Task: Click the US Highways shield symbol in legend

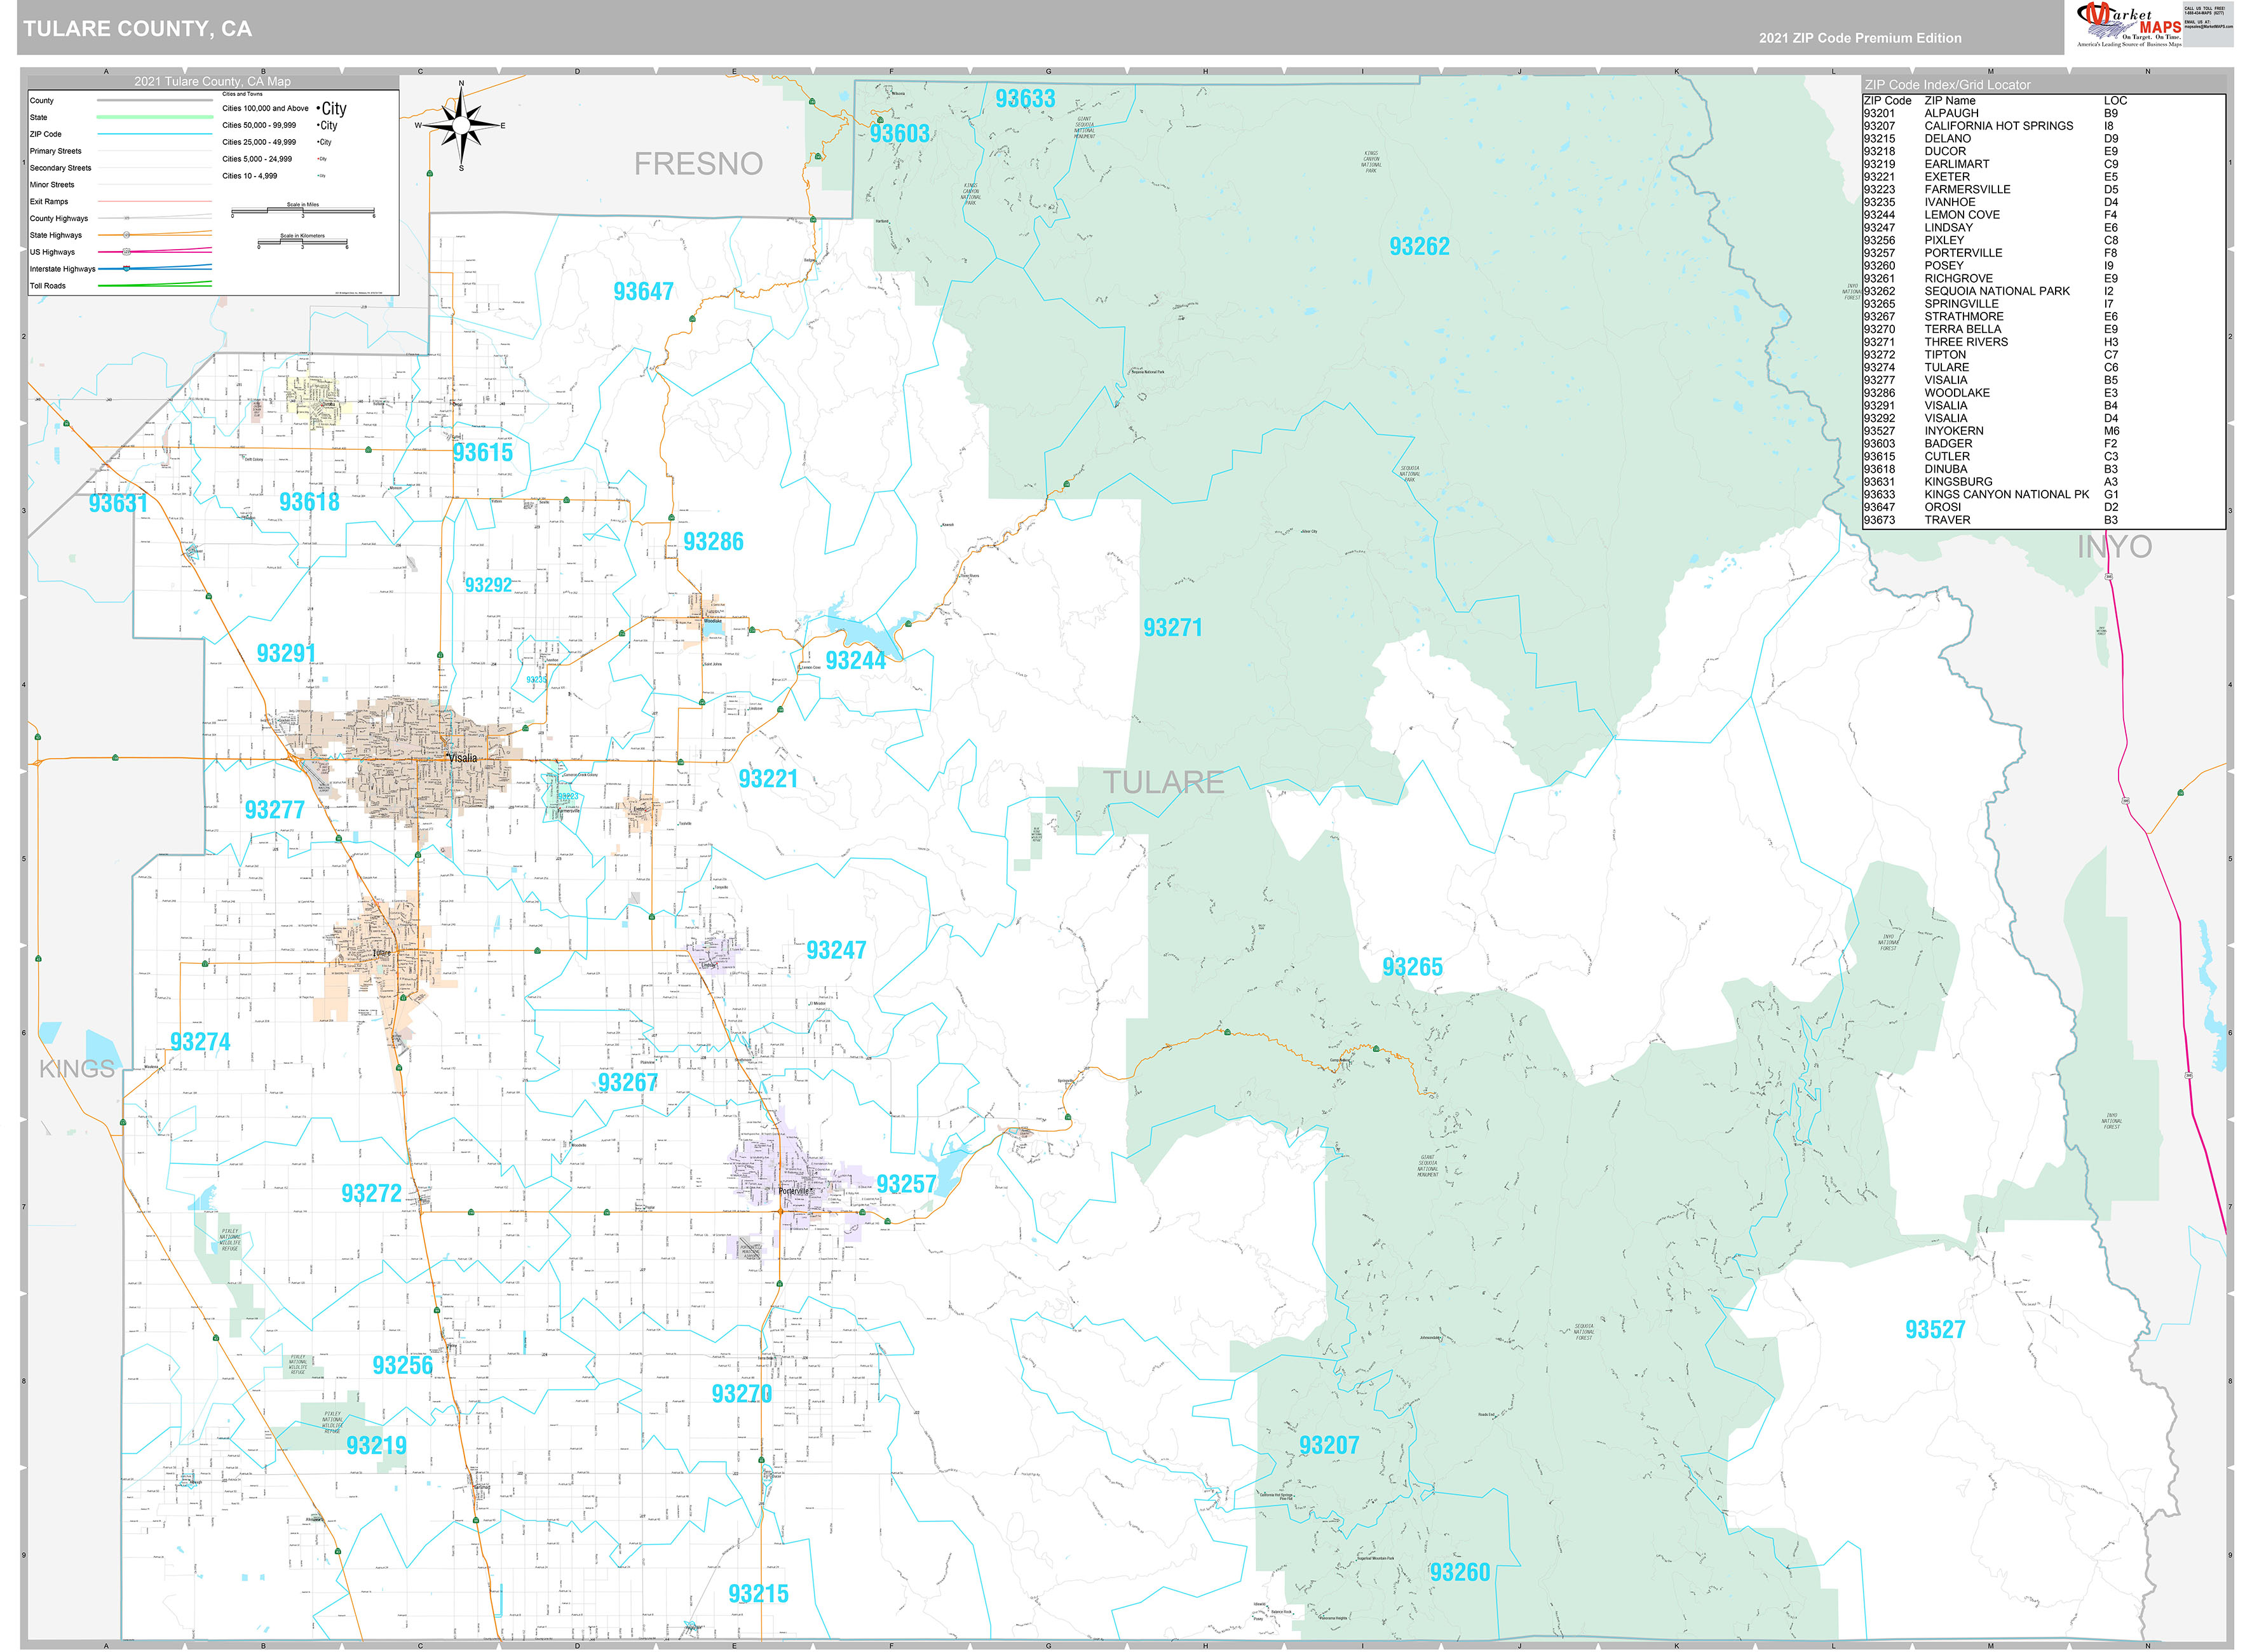Action: [126, 252]
